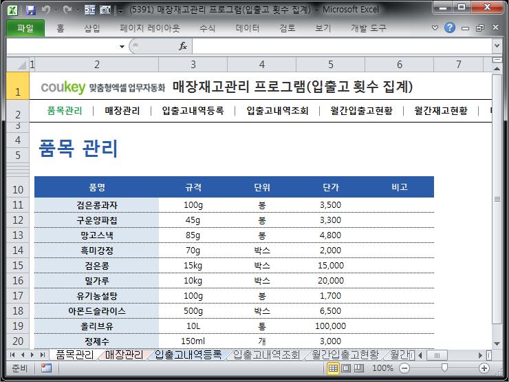Click the Excel application icon in title bar
This screenshot has height=382, width=509.
pos(12,10)
